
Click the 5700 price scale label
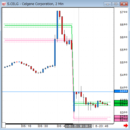point(124,12)
